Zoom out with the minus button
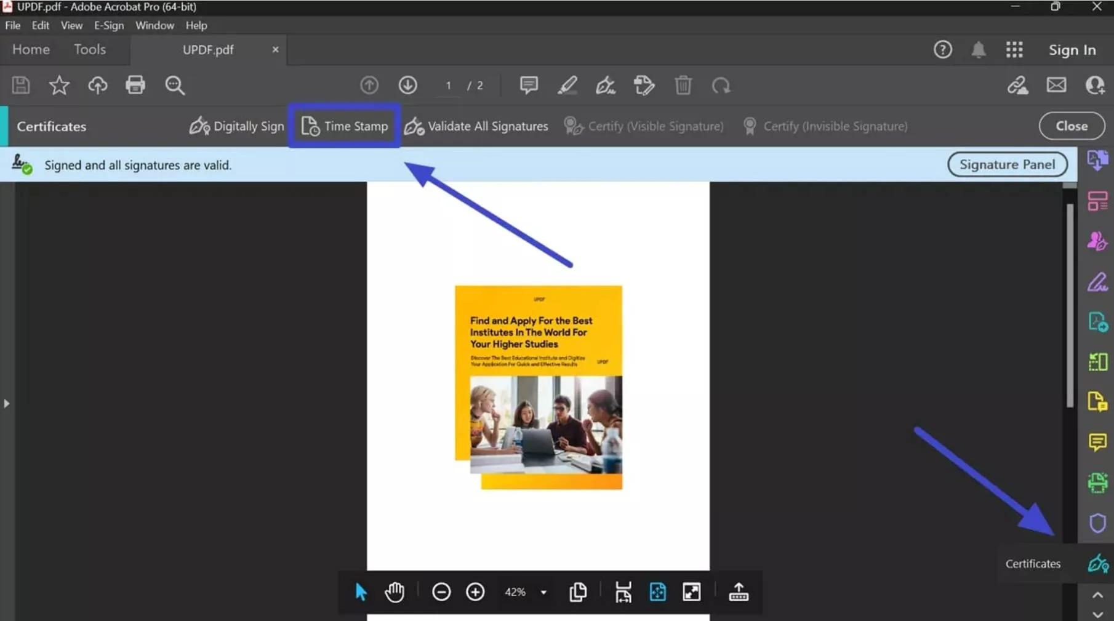 pos(441,591)
